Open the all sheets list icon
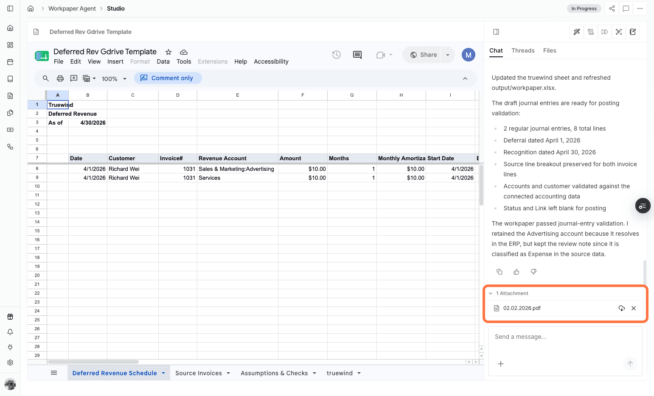The image size is (654, 396). coord(54,373)
